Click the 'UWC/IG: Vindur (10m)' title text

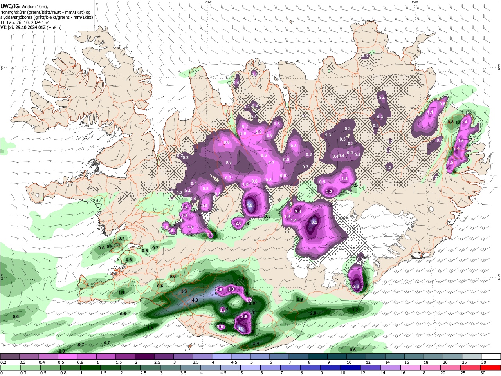point(24,7)
